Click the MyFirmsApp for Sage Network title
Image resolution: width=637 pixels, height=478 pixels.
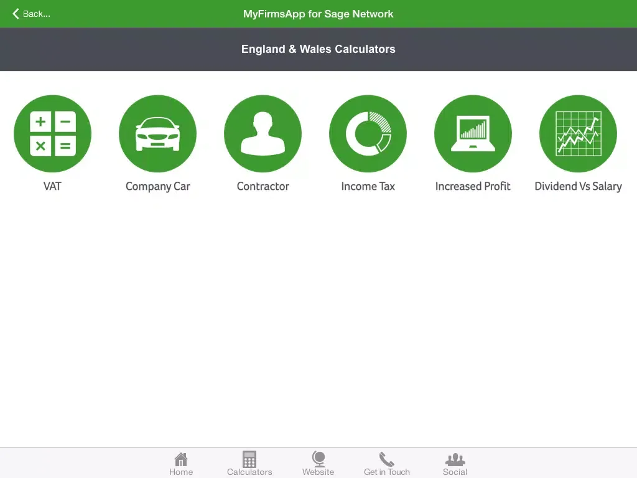(318, 14)
